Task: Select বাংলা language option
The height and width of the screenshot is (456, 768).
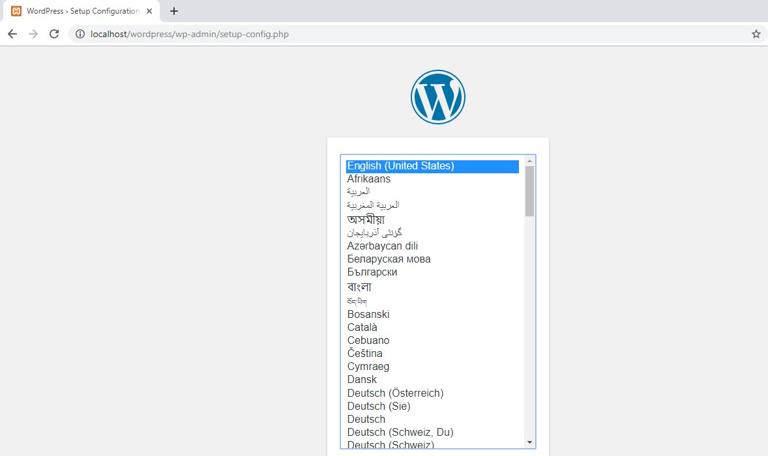Action: tap(432, 287)
